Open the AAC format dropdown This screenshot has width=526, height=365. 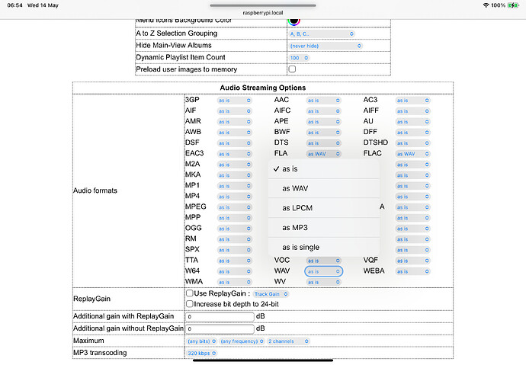click(323, 101)
